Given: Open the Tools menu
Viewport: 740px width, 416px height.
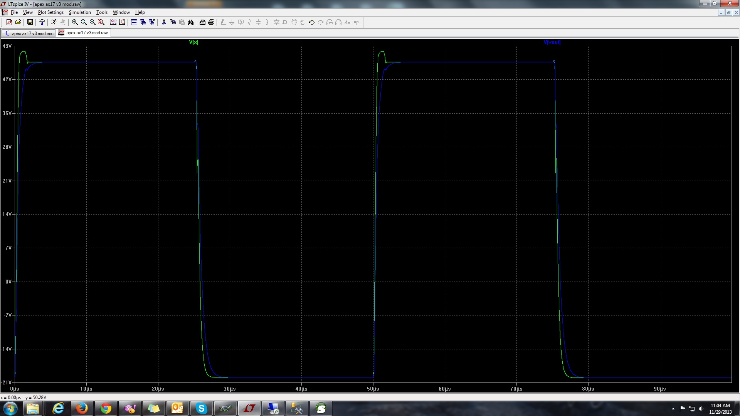Looking at the screenshot, I should (102, 12).
